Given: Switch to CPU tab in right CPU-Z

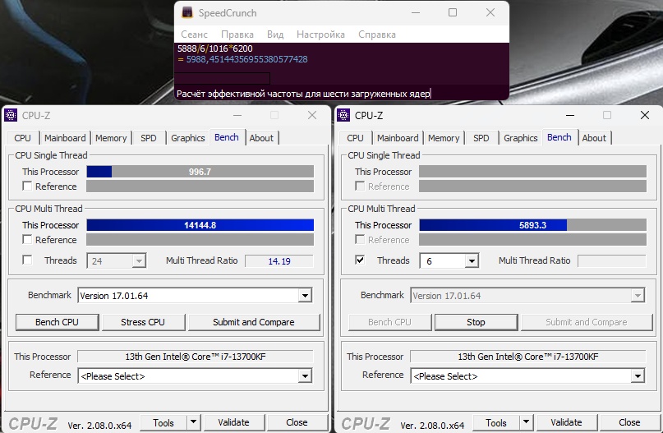Looking at the screenshot, I should pyautogui.click(x=355, y=138).
